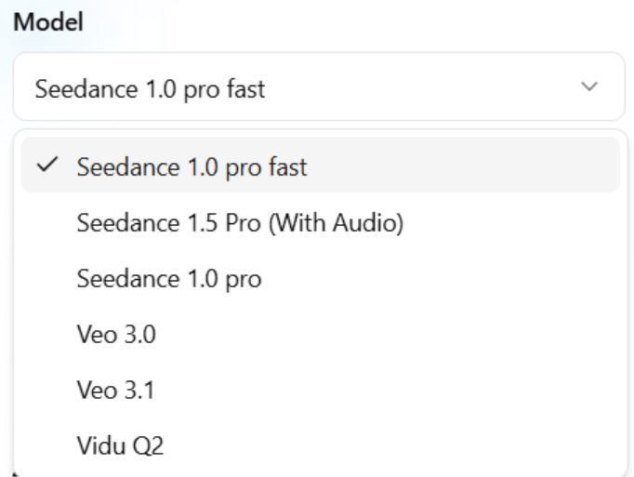
Task: Click the selected value text in the Model box
Action: coord(149,89)
